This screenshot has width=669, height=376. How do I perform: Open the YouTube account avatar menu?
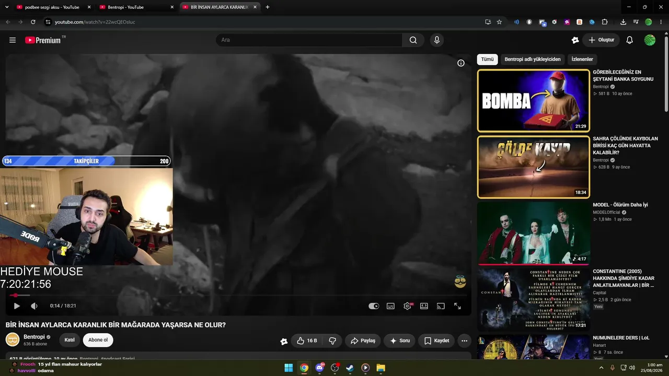650,40
